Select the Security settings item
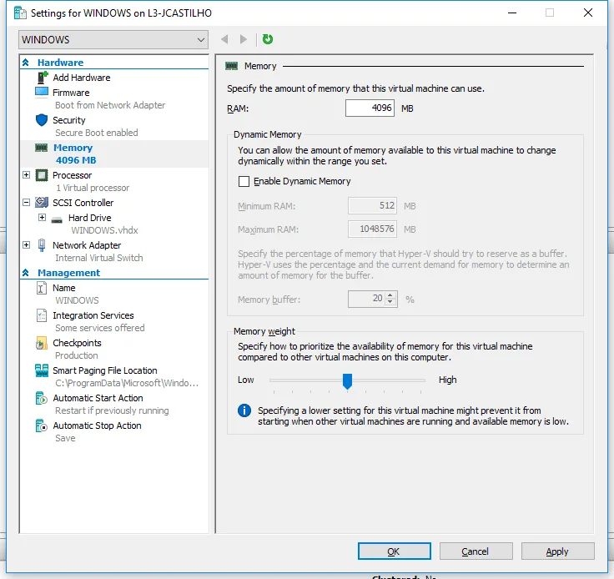This screenshot has width=614, height=579. [69, 120]
